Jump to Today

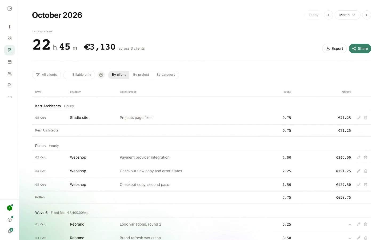pos(314,15)
